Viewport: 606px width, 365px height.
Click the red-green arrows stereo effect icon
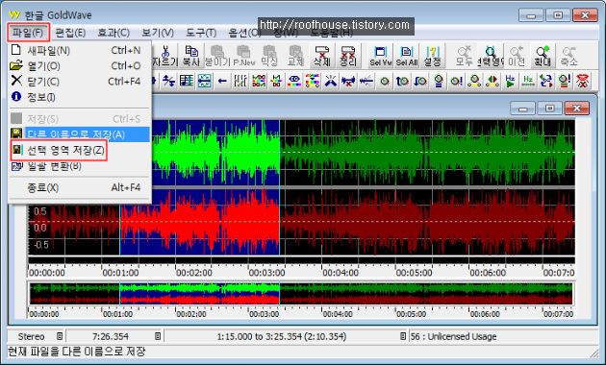[x=492, y=81]
